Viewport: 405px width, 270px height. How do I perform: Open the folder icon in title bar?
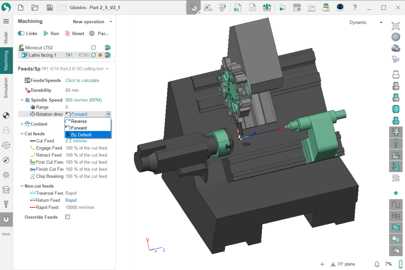point(35,8)
